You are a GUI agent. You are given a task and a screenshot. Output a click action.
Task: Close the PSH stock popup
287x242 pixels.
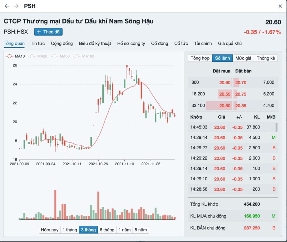280,6
